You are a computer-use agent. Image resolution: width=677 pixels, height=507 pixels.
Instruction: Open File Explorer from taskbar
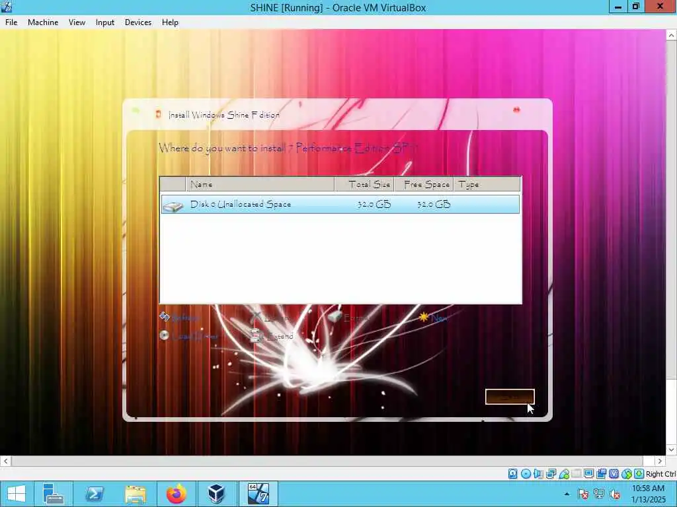135,494
